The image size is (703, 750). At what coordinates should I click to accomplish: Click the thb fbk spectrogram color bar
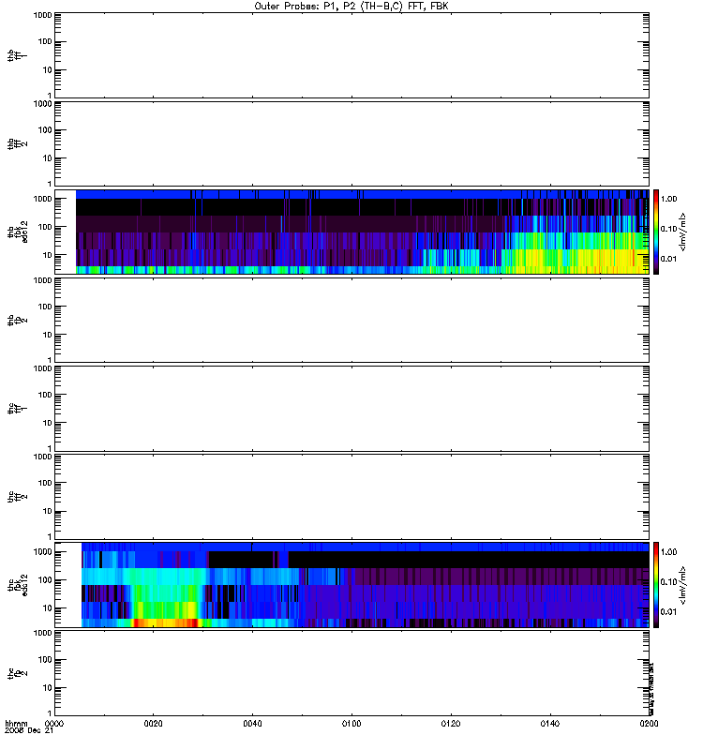[656, 232]
